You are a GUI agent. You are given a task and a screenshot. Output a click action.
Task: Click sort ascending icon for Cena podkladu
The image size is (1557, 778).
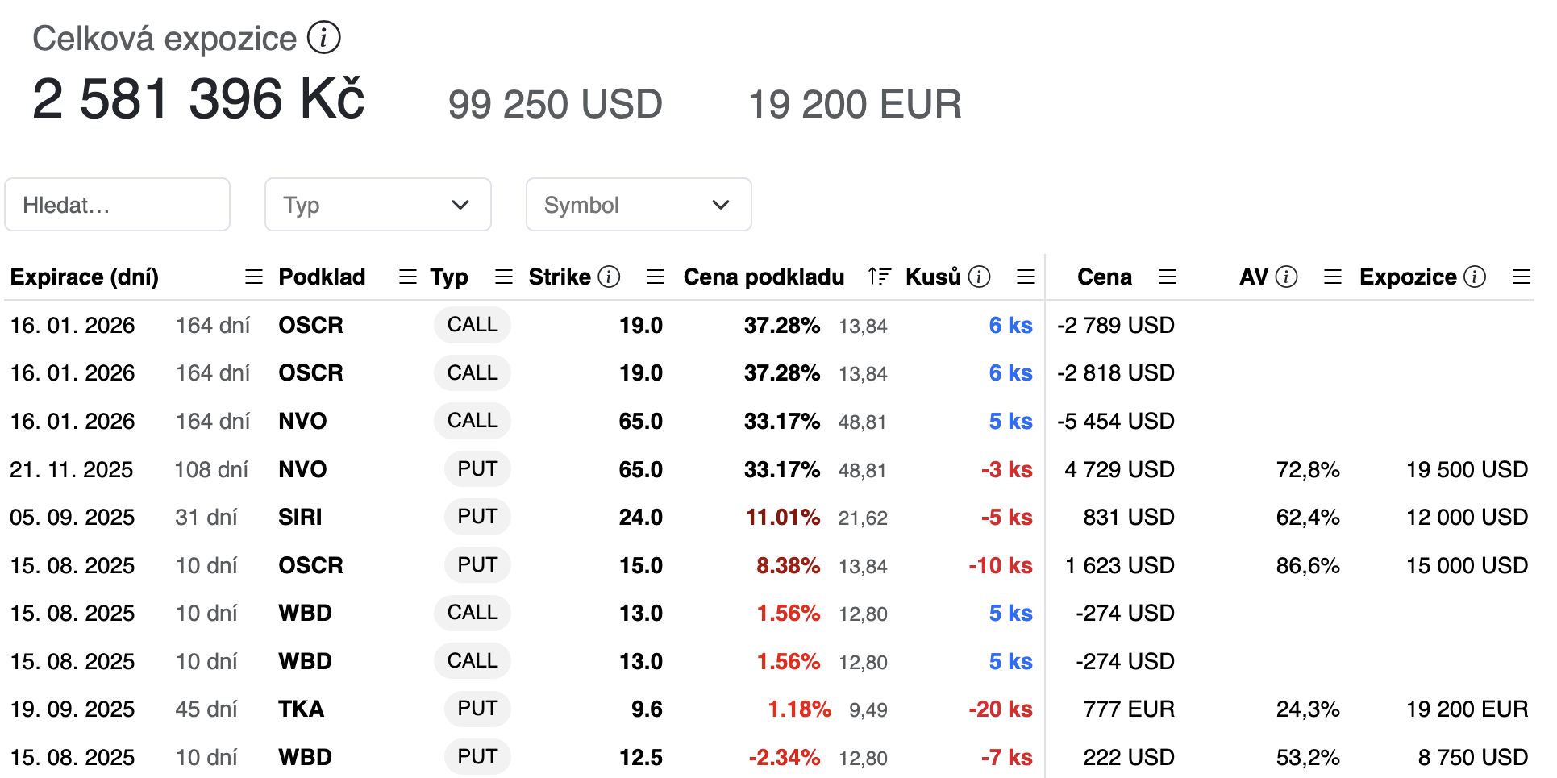coord(879,277)
